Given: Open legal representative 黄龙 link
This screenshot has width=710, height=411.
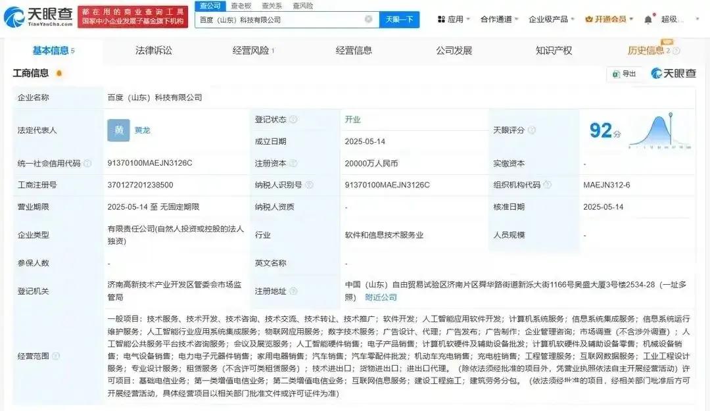Looking at the screenshot, I should 142,130.
